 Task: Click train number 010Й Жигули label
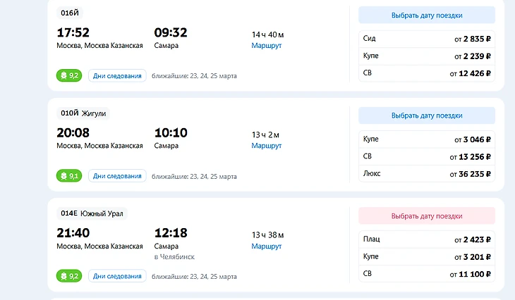(x=83, y=113)
